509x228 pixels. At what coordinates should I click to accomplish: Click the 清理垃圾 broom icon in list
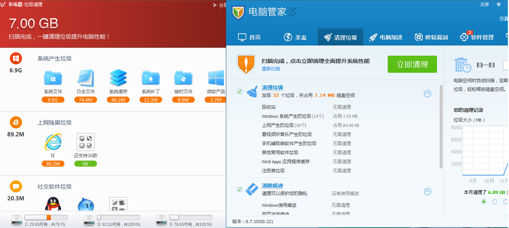coord(252,92)
